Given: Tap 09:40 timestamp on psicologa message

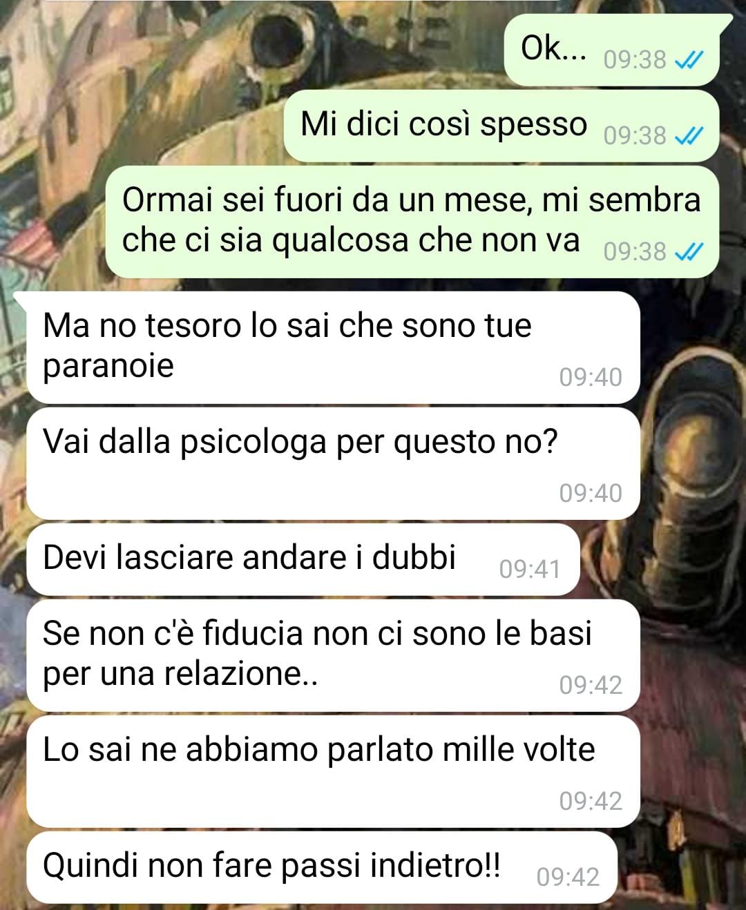Looking at the screenshot, I should [591, 493].
